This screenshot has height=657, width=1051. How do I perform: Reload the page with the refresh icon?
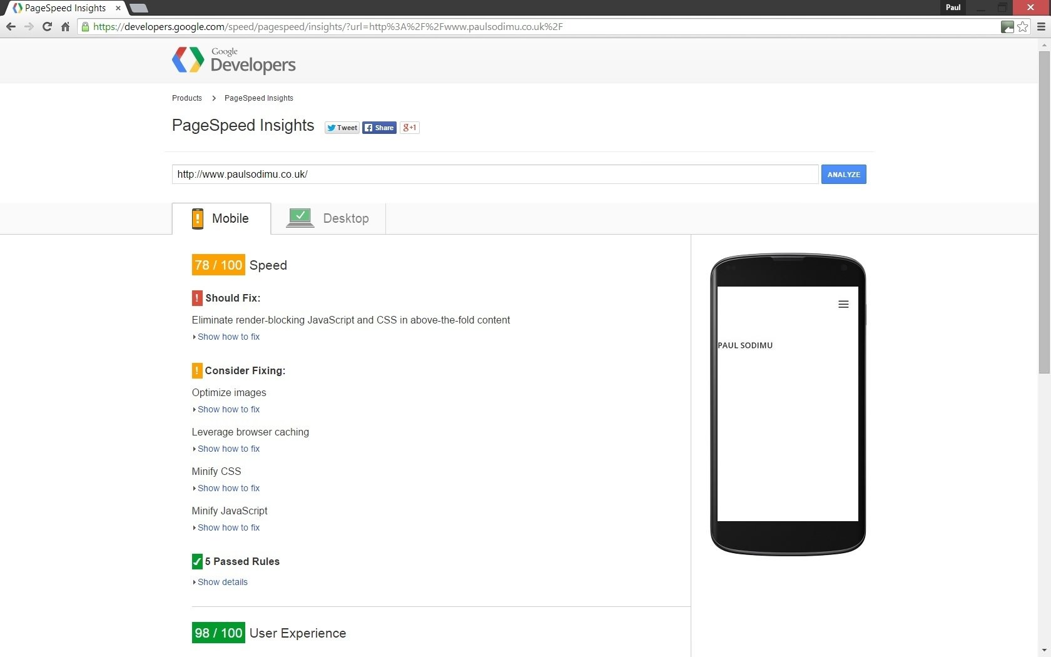point(47,27)
